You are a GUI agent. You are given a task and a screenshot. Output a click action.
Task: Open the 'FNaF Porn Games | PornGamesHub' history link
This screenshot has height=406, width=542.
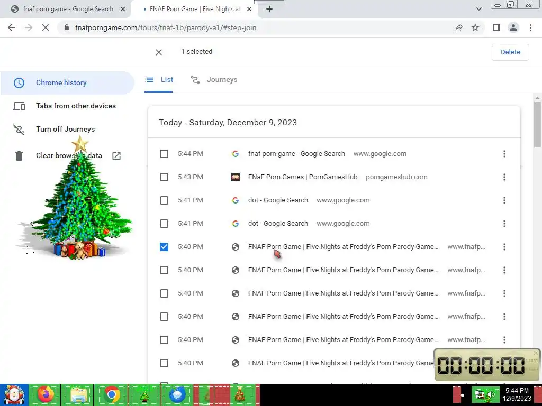pos(303,177)
